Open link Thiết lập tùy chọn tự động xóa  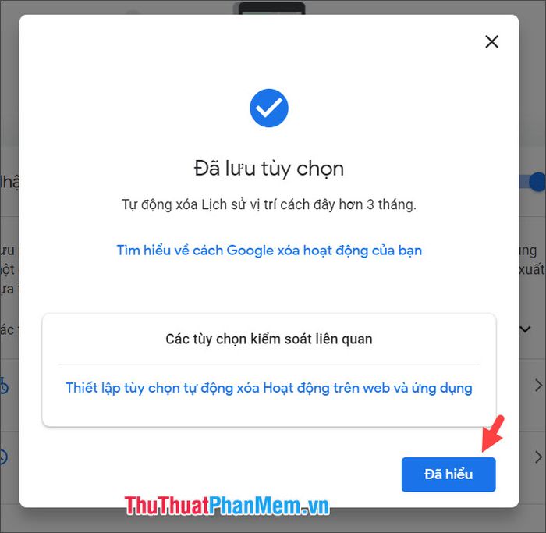pyautogui.click(x=269, y=388)
